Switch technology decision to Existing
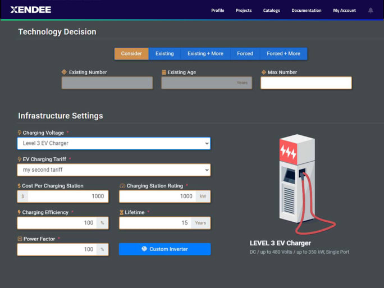This screenshot has height=288, width=384. (x=164, y=53)
